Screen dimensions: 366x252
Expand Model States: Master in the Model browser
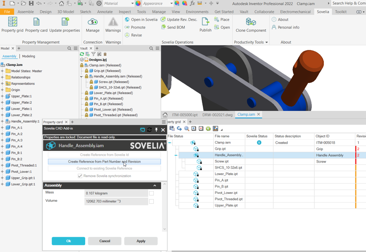click(2, 71)
